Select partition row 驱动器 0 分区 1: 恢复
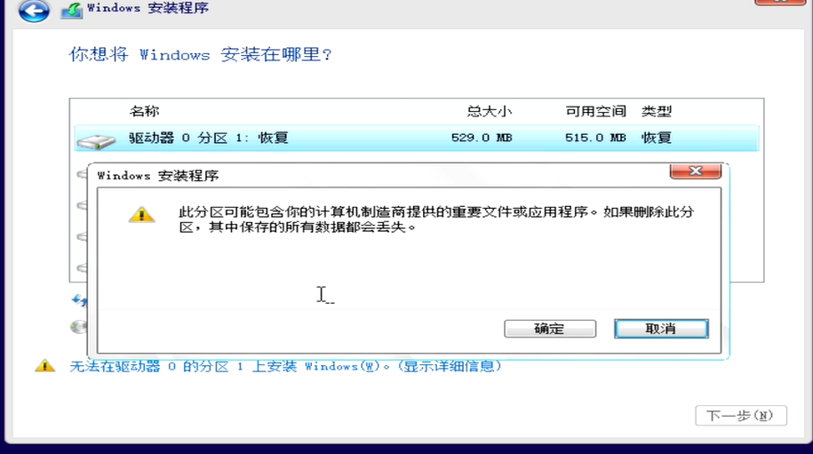The height and width of the screenshot is (454, 813). tap(417, 138)
